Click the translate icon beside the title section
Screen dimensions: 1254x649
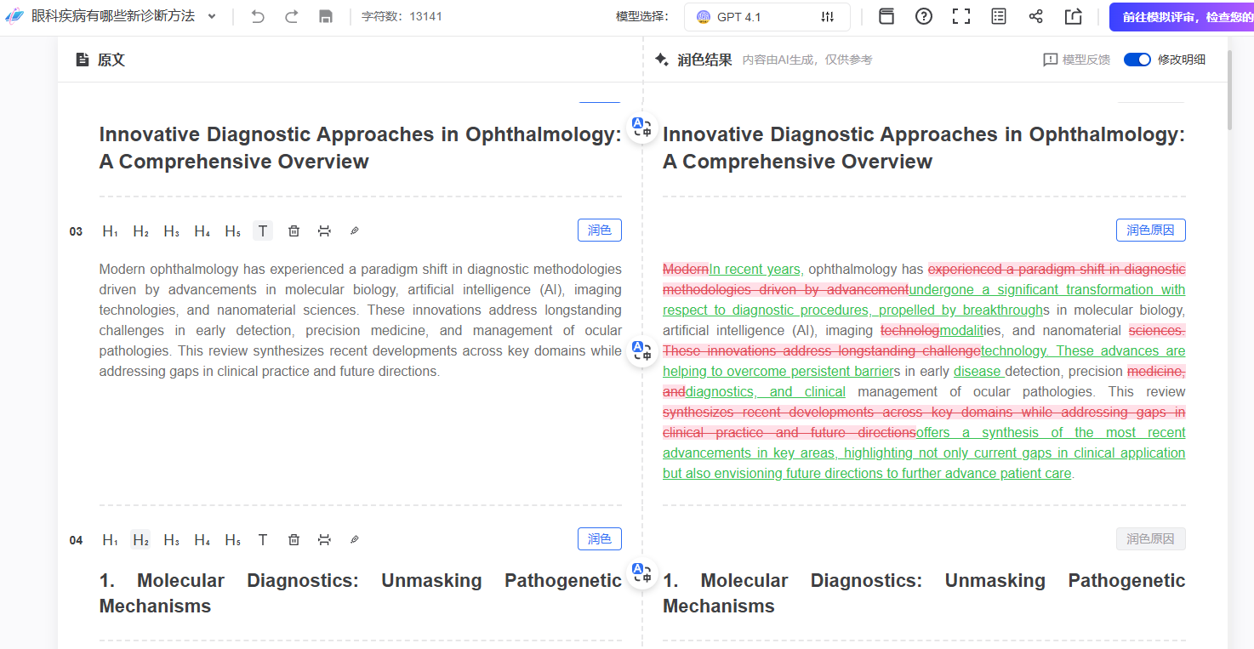641,128
